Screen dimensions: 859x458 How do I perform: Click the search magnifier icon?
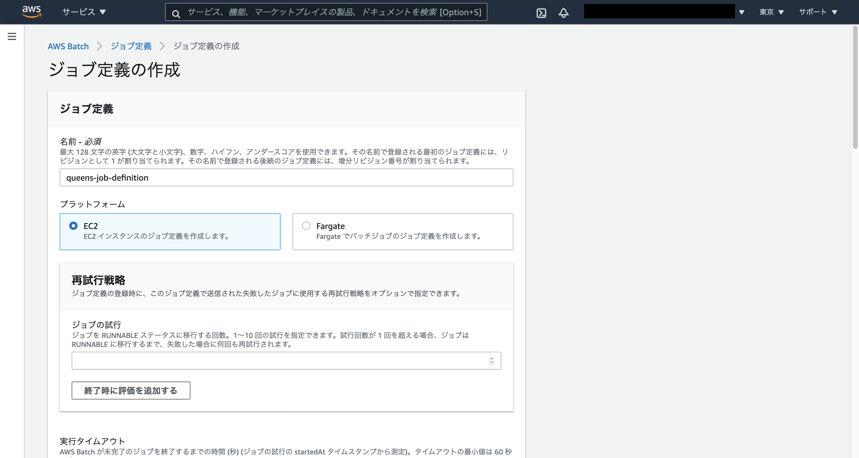click(x=176, y=14)
